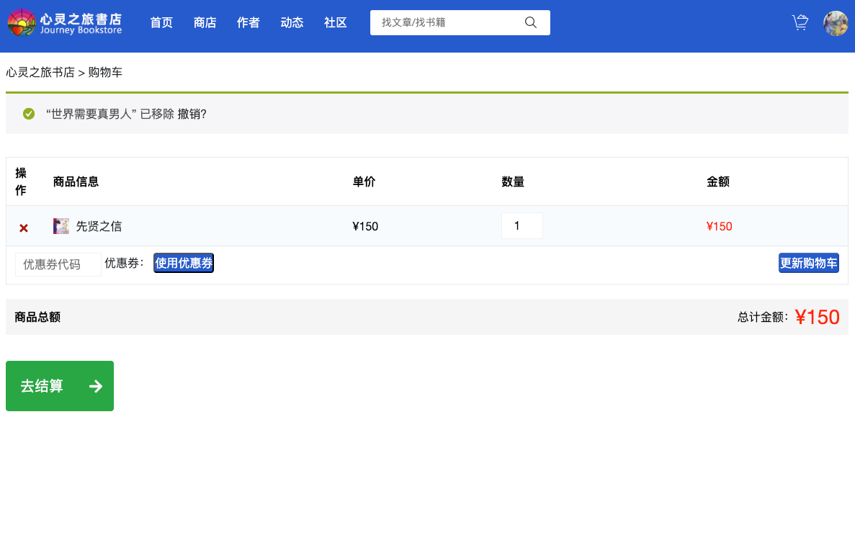This screenshot has width=855, height=543.
Task: Open the 作者 page
Action: pos(248,23)
